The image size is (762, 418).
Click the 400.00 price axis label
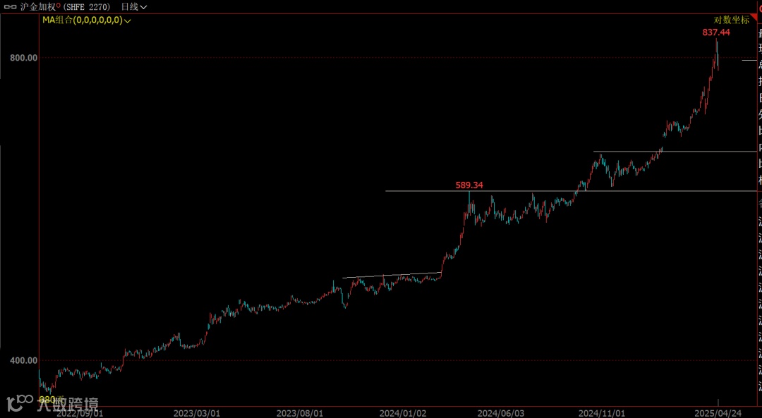pos(24,360)
